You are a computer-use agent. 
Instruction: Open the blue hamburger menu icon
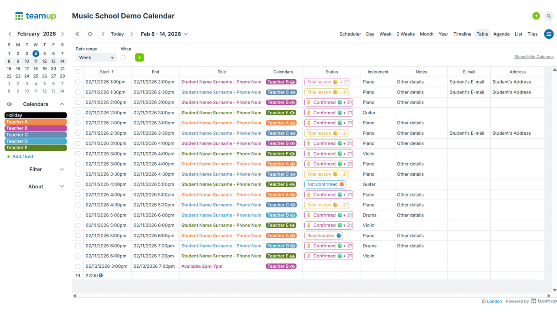pyautogui.click(x=549, y=34)
